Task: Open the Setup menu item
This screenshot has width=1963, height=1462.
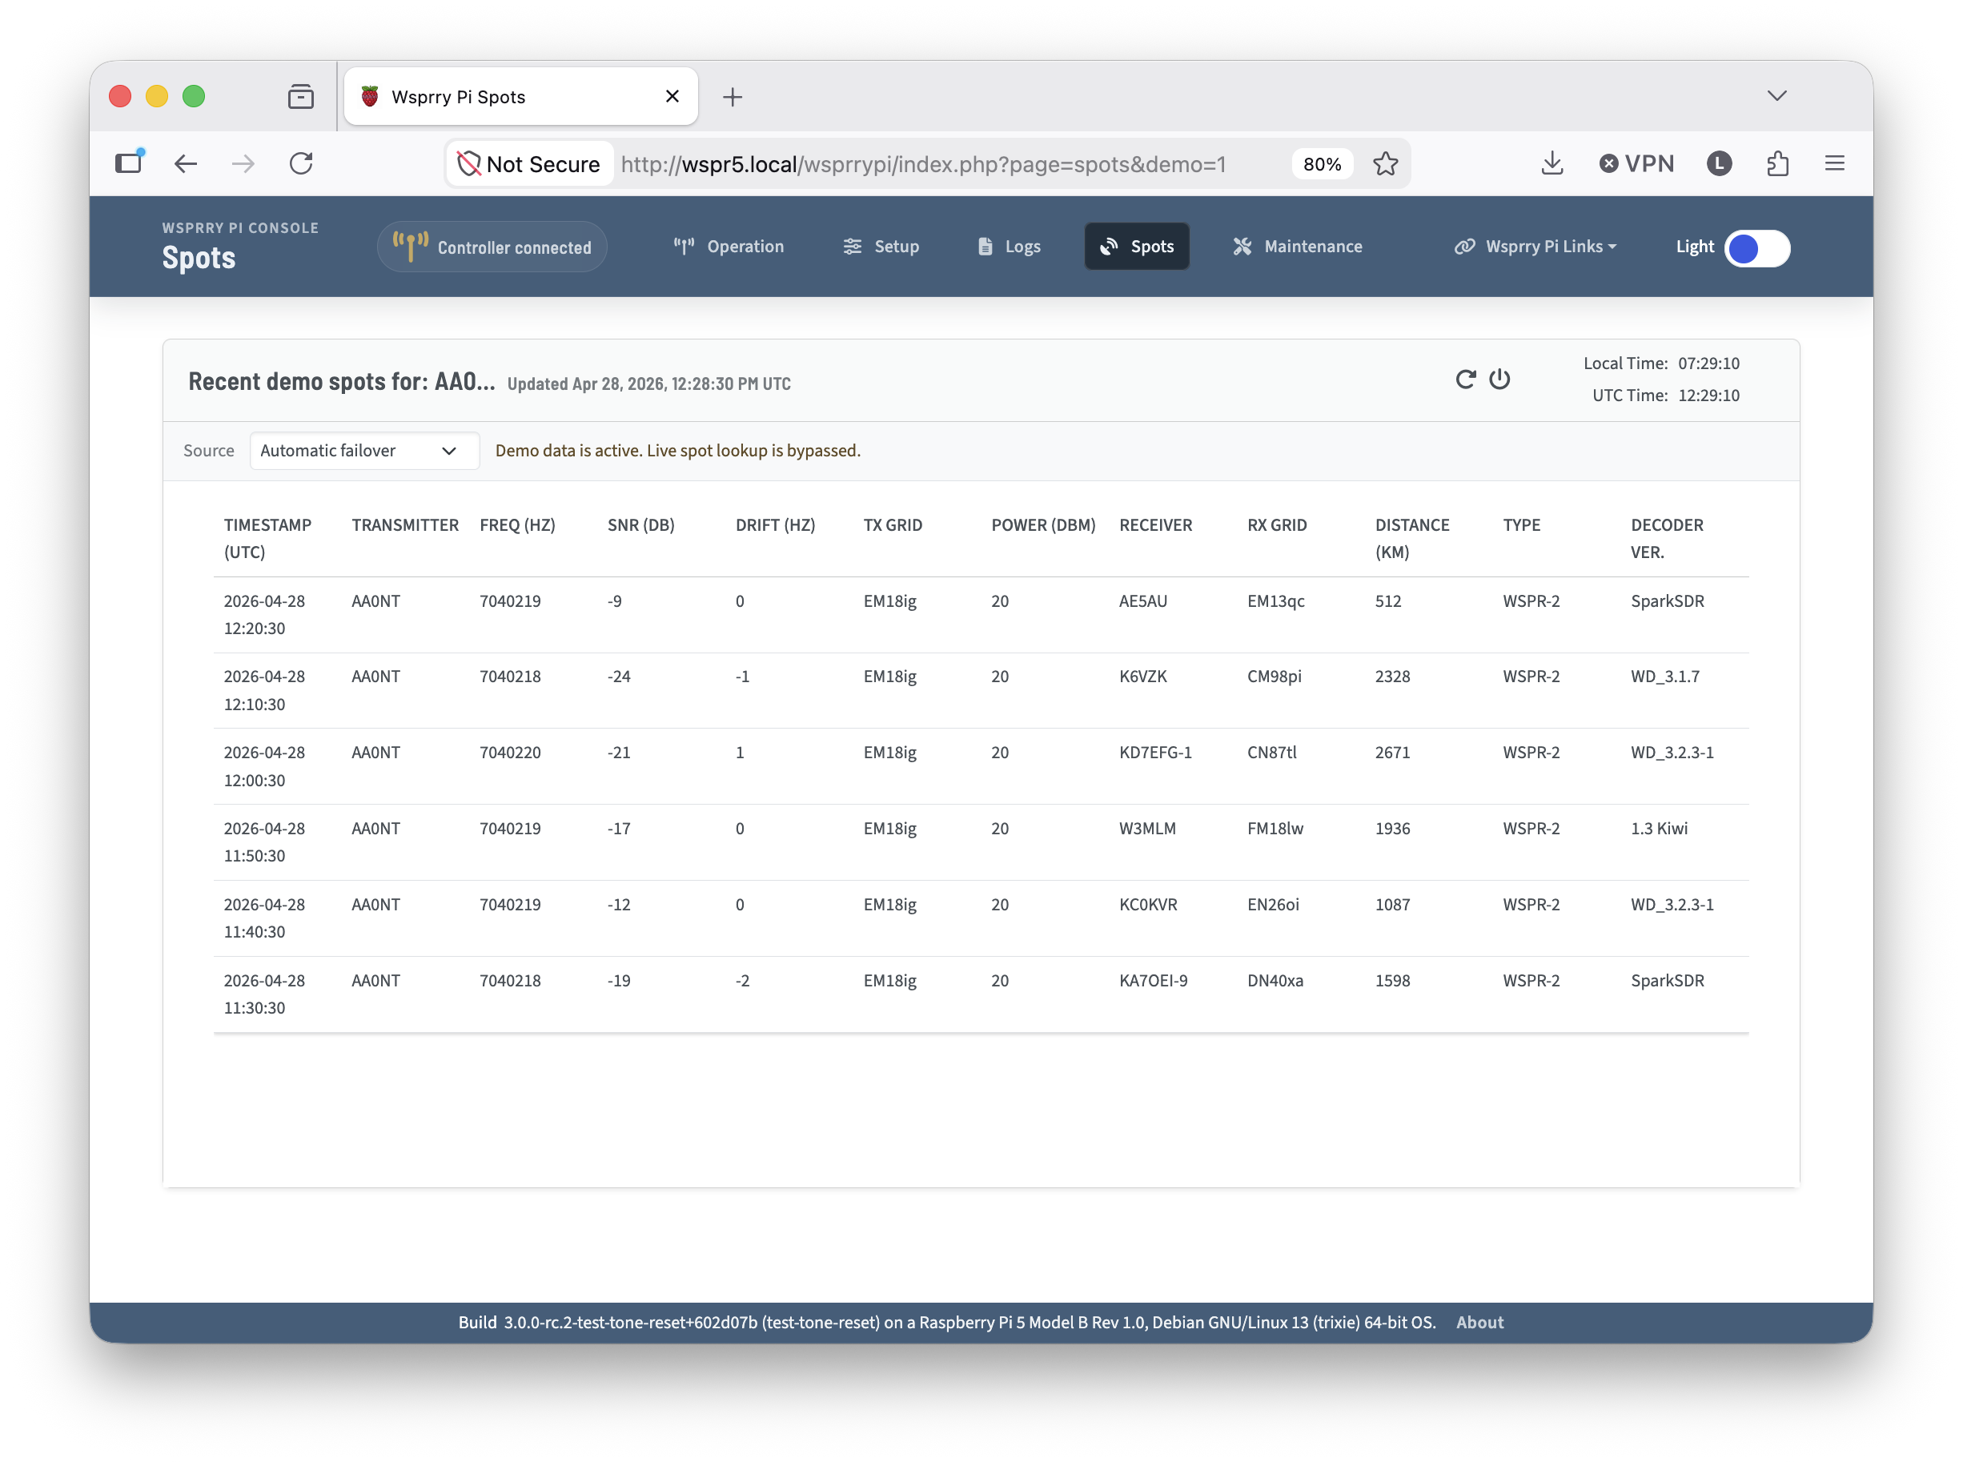Action: pyautogui.click(x=880, y=247)
